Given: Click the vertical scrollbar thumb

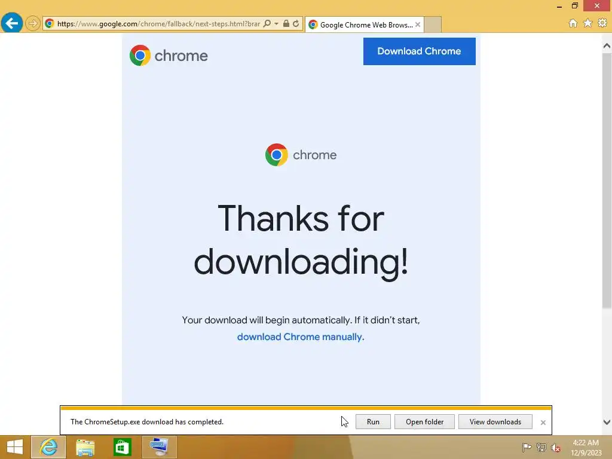Looking at the screenshot, I should click(607, 180).
